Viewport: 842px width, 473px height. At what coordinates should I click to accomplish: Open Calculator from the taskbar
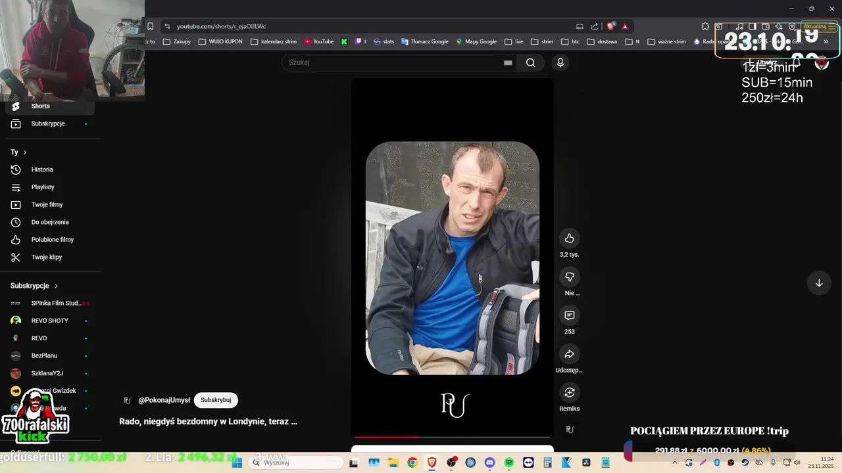pyautogui.click(x=547, y=462)
